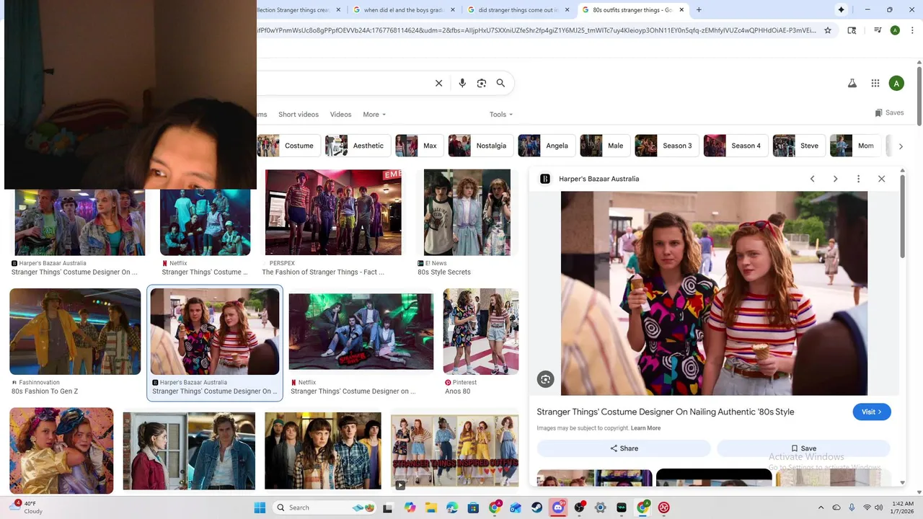Select the Season 4 filter chip
Viewport: 923px width, 519px height.
736,146
